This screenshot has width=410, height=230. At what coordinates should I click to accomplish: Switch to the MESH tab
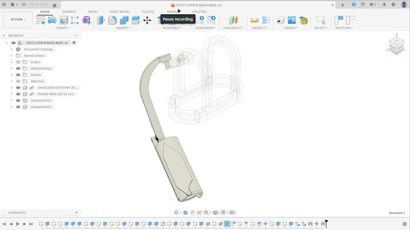(93, 12)
